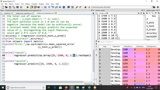The width and height of the screenshot is (160, 90).
Task: Go forward to next cursor location
Action: click(x=89, y=7)
